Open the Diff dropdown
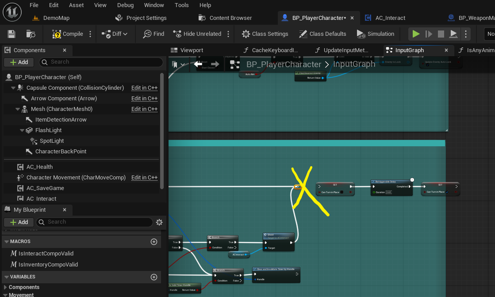495x297 pixels. 115,34
